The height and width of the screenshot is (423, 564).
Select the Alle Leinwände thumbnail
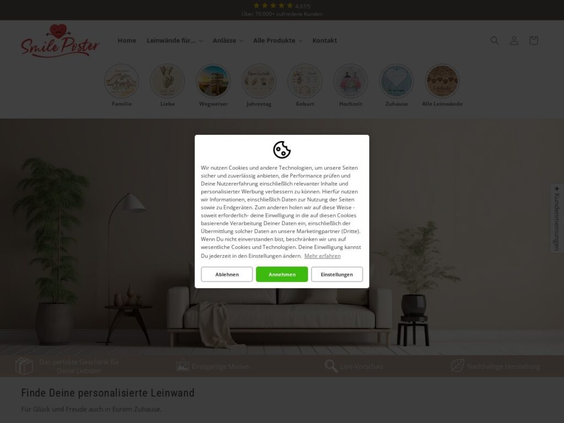click(x=442, y=82)
